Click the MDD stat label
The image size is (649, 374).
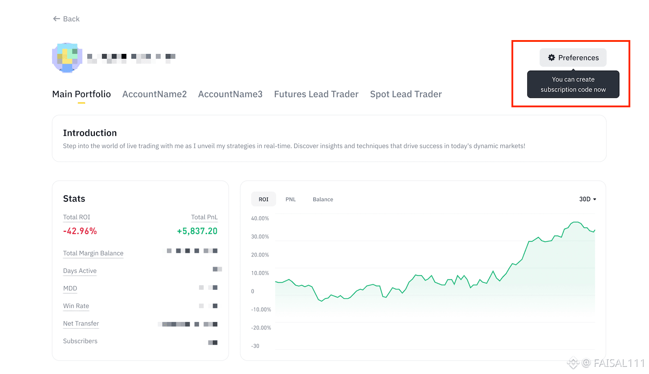pyautogui.click(x=70, y=289)
